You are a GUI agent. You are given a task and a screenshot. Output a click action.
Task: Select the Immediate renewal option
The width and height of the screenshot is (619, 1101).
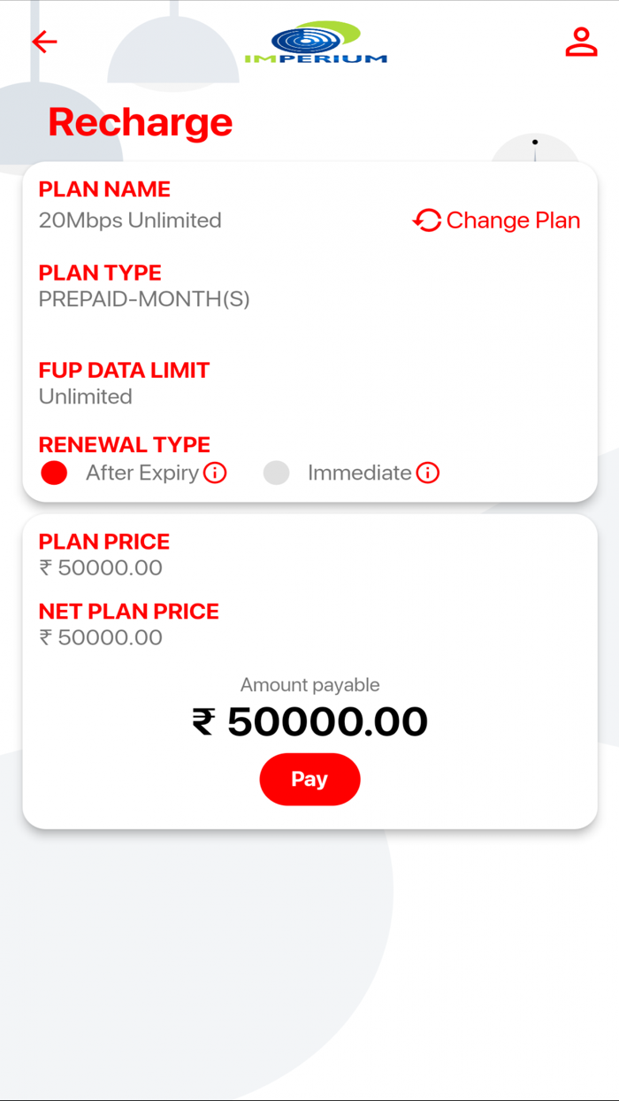pos(276,473)
